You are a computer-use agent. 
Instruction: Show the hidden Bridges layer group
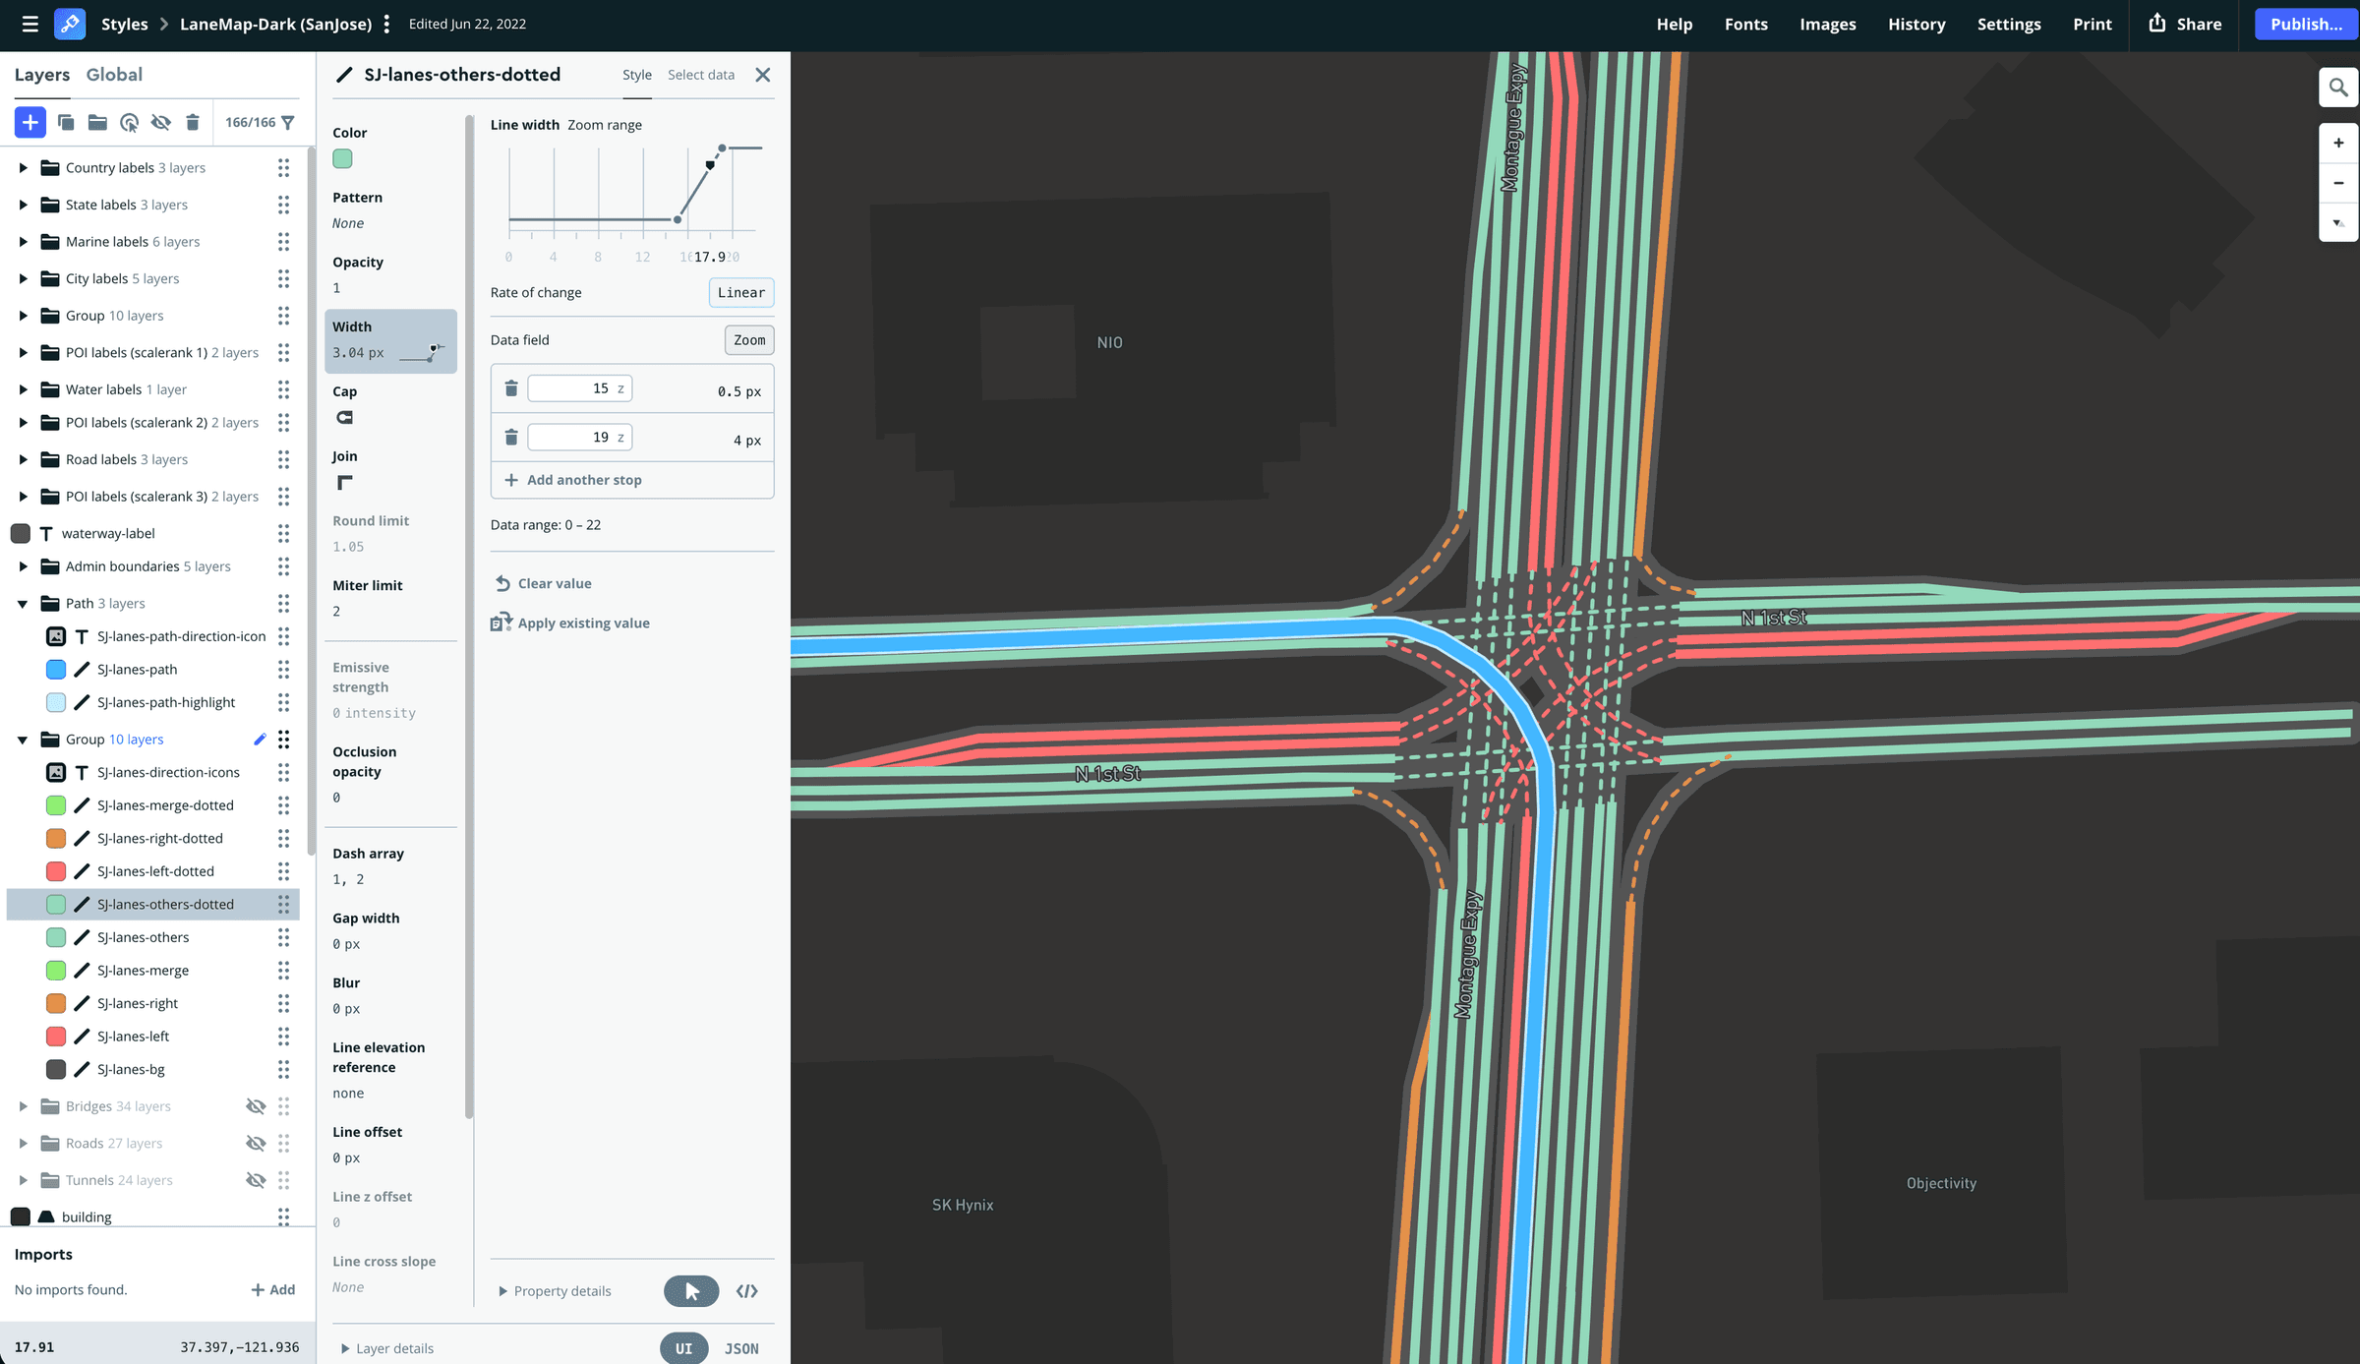[256, 1107]
